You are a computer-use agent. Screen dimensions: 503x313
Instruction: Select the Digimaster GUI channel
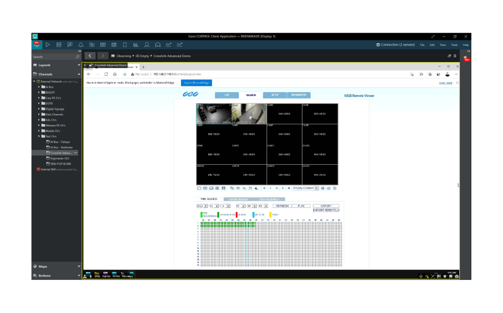(59, 158)
